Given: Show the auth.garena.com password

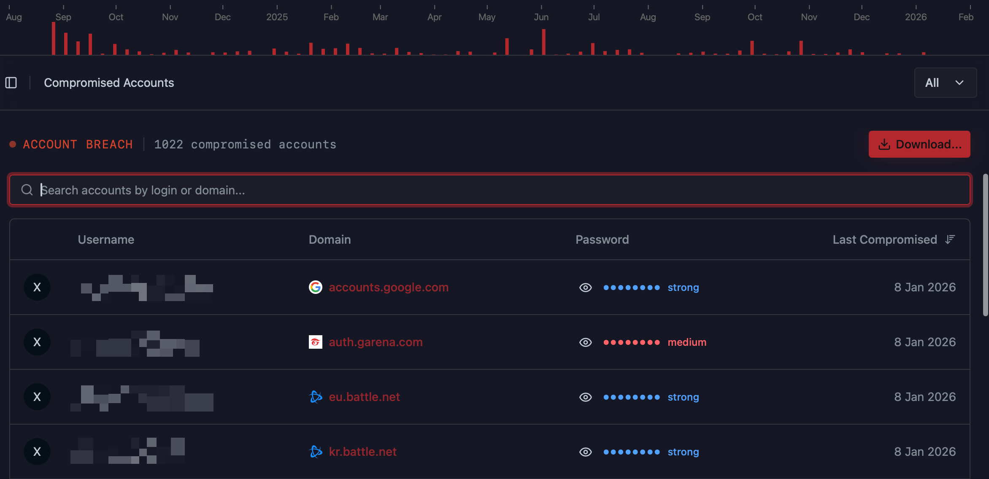Looking at the screenshot, I should point(585,342).
